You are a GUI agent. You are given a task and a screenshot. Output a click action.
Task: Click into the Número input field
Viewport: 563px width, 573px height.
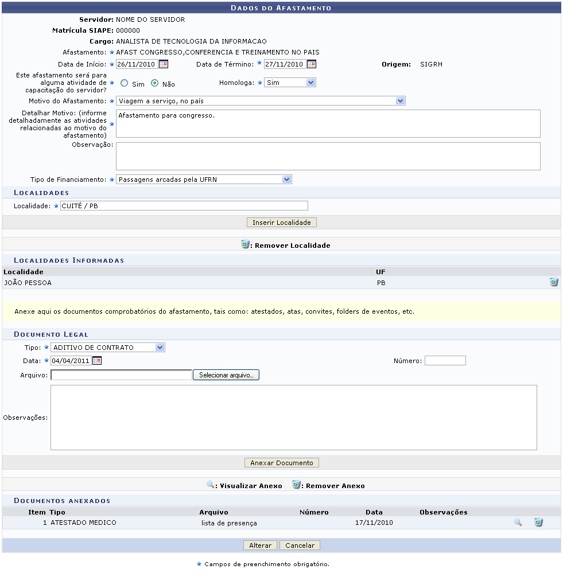445,361
